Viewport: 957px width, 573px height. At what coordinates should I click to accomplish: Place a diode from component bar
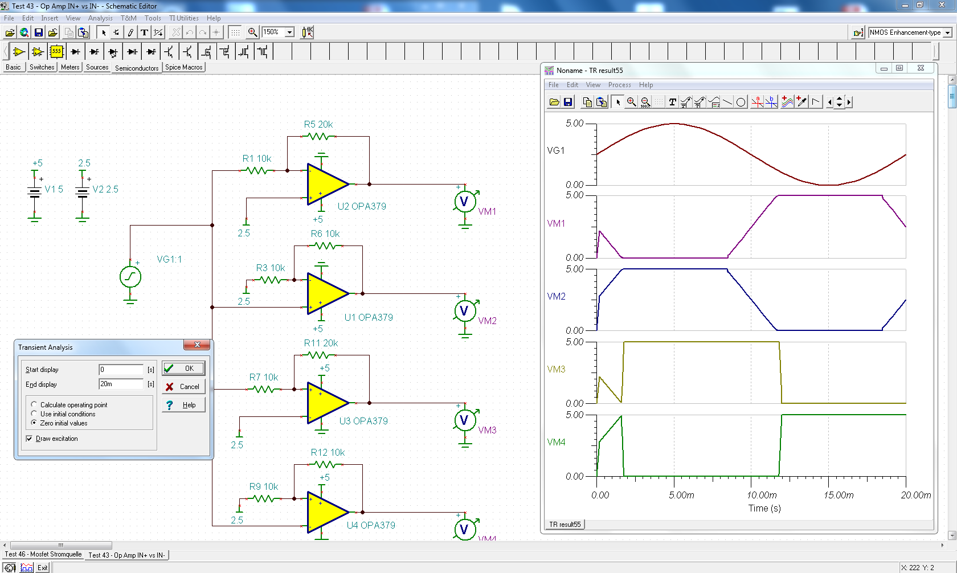point(75,52)
